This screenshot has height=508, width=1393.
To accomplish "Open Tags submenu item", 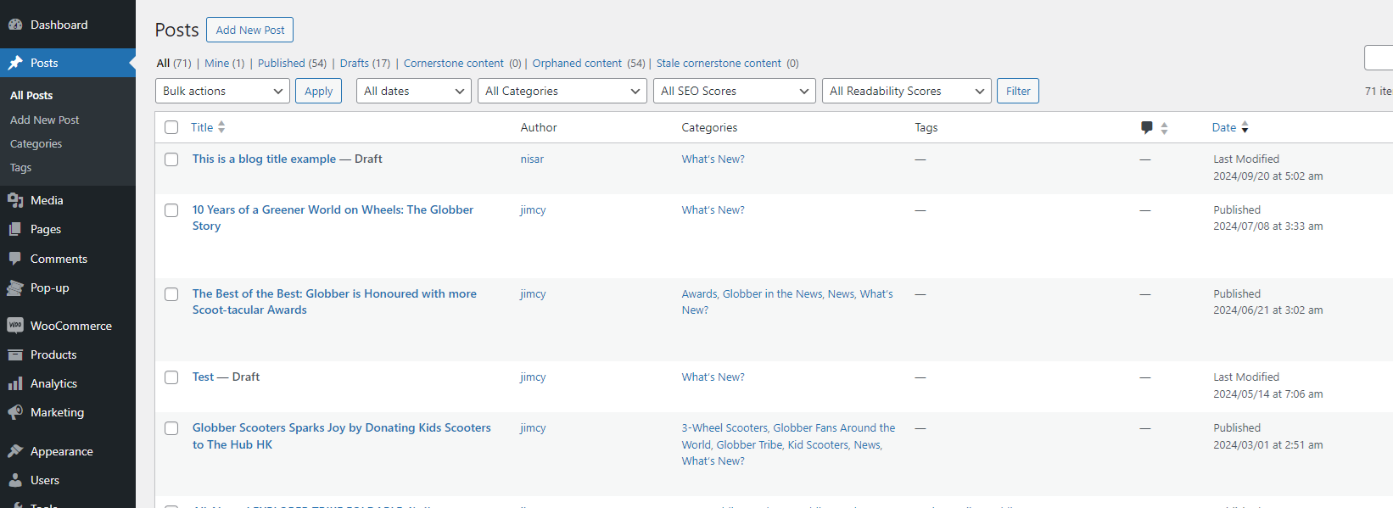I will (20, 167).
